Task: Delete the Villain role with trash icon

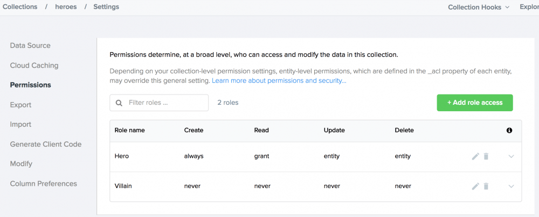Action: (x=486, y=186)
